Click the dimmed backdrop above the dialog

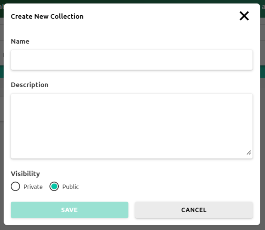131,1
